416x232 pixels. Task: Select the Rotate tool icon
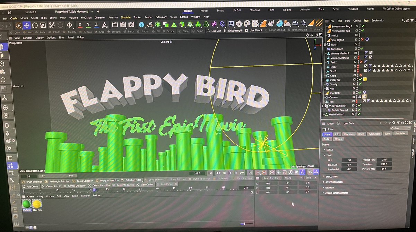coord(35,25)
